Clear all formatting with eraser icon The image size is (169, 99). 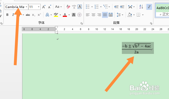point(68,7)
